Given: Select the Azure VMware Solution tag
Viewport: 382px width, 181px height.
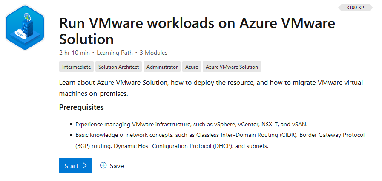Looking at the screenshot, I should [x=232, y=67].
